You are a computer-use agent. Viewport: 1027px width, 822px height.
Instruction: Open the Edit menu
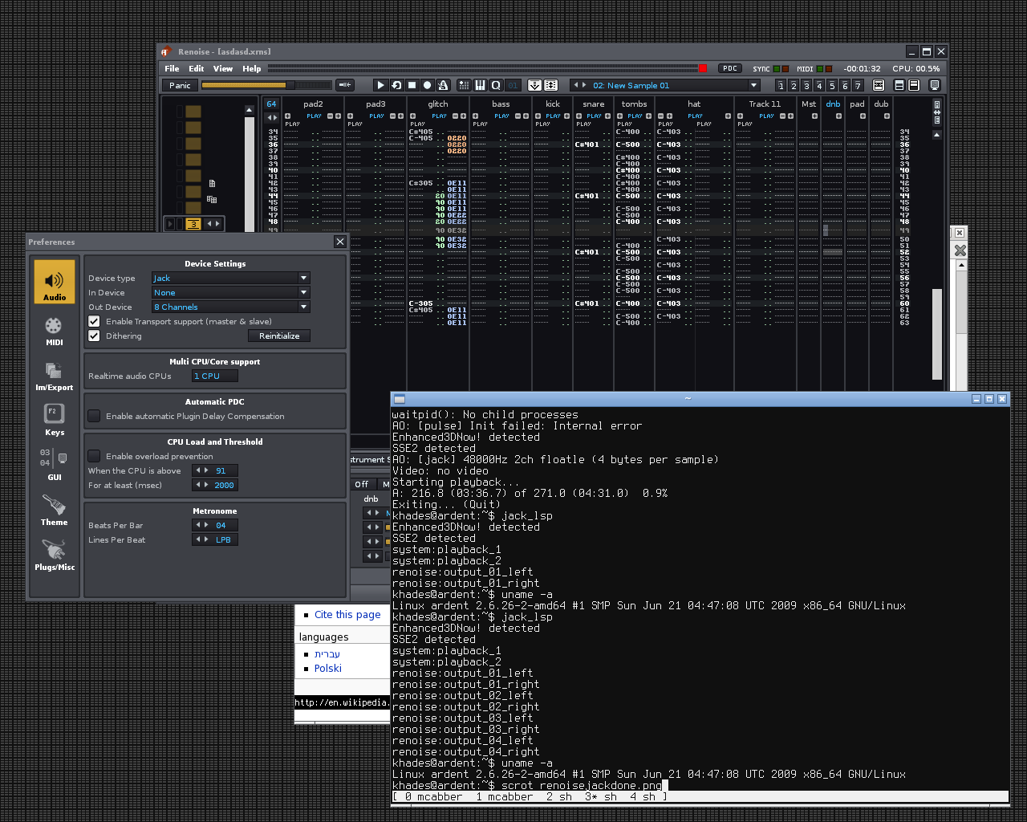point(197,68)
